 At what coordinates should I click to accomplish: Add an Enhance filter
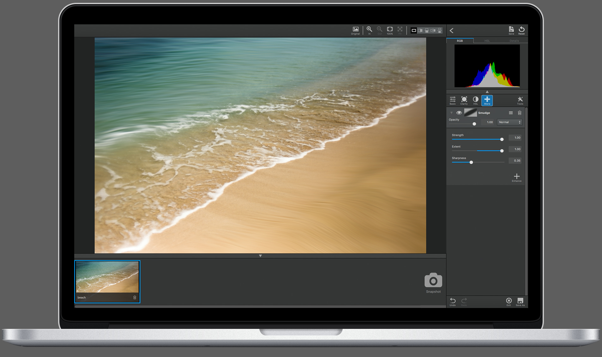517,178
